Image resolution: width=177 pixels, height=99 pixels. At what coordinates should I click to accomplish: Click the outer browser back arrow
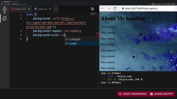click(1, 4)
